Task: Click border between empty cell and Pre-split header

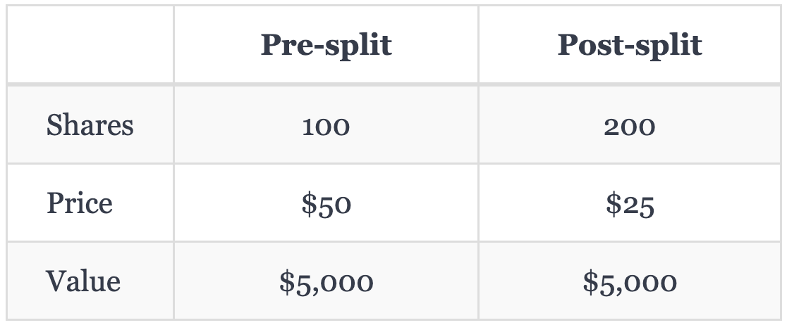Action: click(173, 44)
